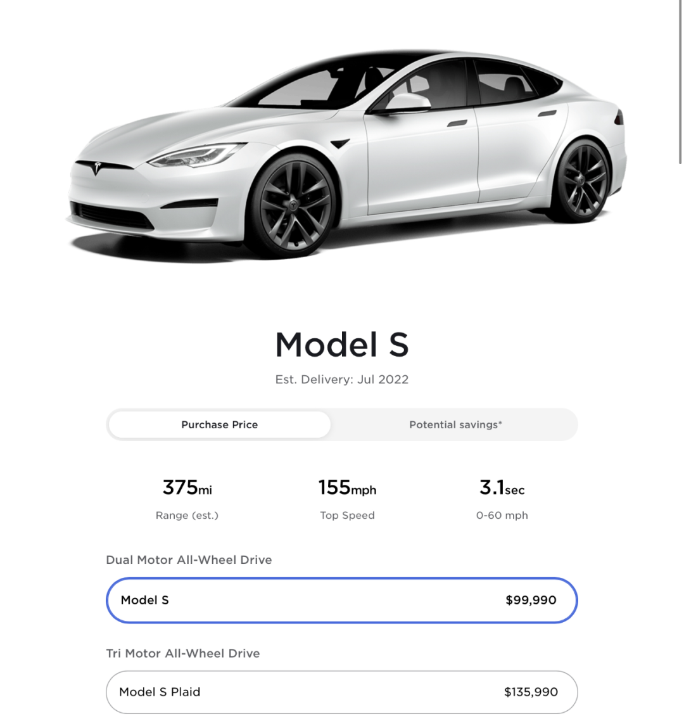Image resolution: width=684 pixels, height=721 pixels.
Task: Click the Est. Delivery Jul 2022 text
Action: tap(341, 380)
